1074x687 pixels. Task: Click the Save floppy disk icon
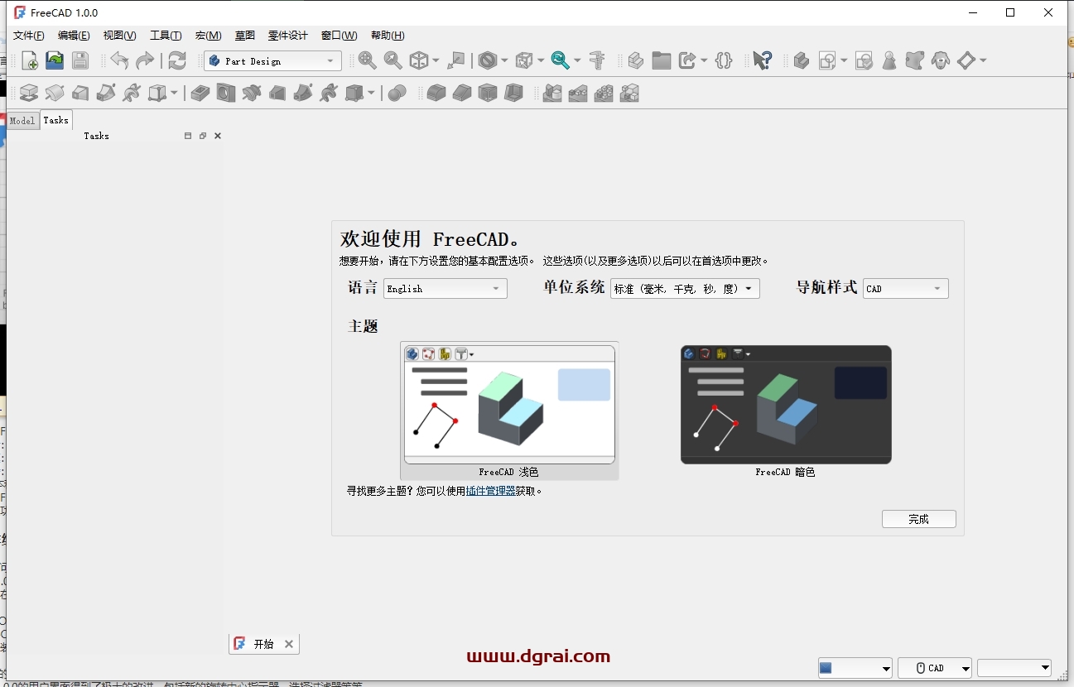(80, 60)
